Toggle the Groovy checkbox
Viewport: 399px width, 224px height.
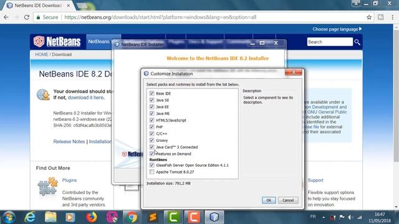point(152,140)
